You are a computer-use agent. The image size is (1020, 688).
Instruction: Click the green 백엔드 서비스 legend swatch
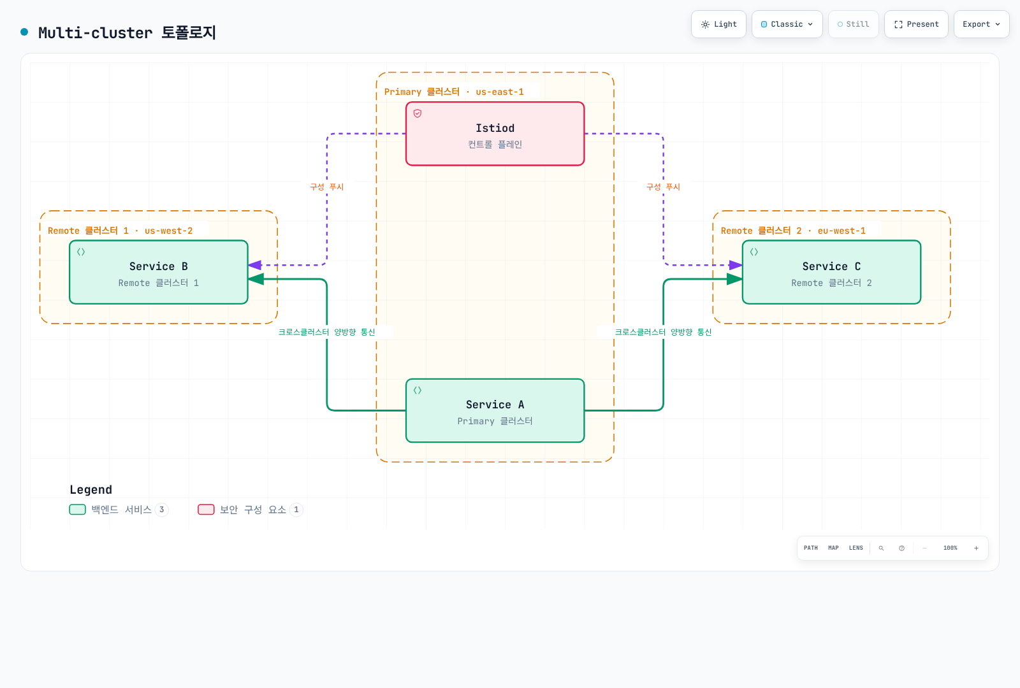[77, 510]
